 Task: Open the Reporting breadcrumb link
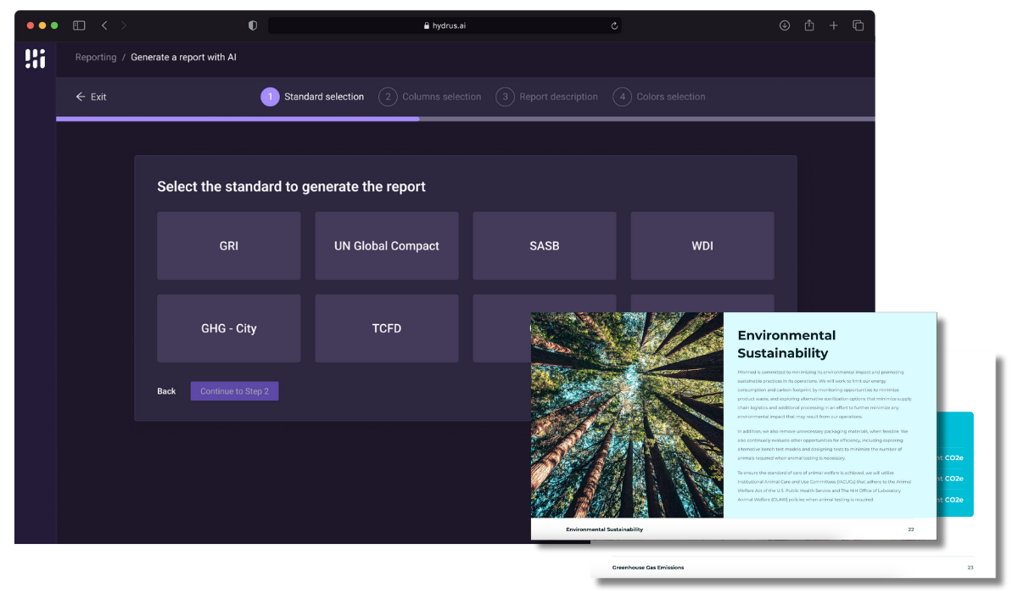coord(96,57)
